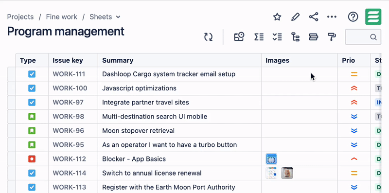Click the high priority icon for WORK-112
Viewport: 389px width, 193px height.
354,159
